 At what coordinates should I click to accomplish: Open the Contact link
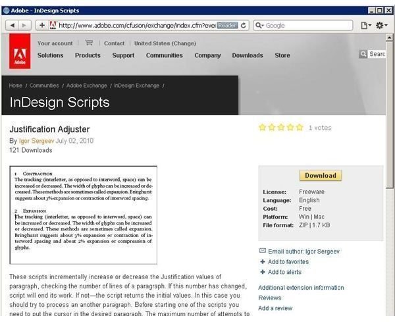click(x=114, y=43)
